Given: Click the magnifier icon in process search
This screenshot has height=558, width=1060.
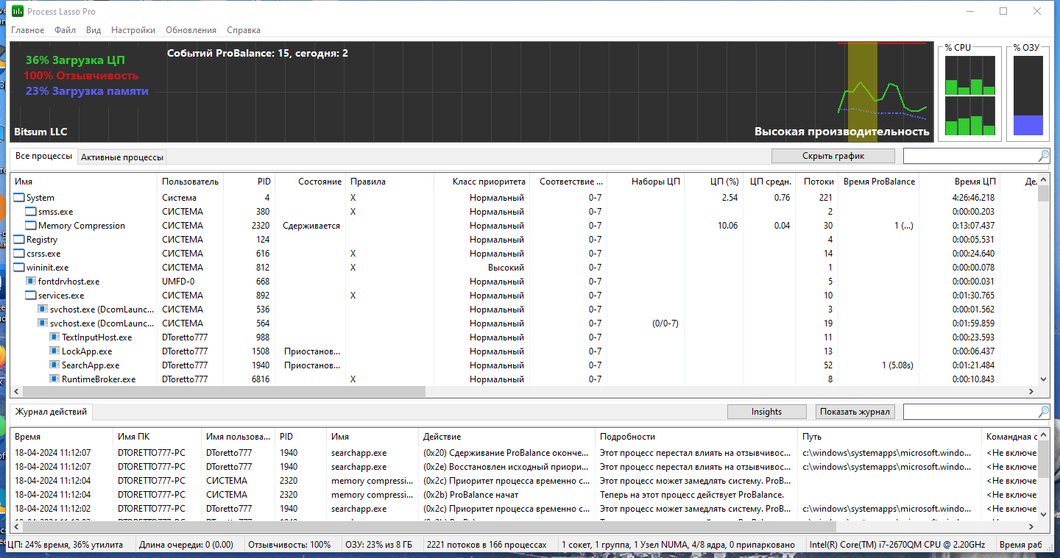Looking at the screenshot, I should click(1043, 156).
